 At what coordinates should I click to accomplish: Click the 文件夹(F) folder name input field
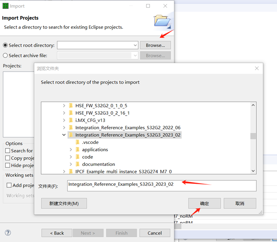coord(162,186)
